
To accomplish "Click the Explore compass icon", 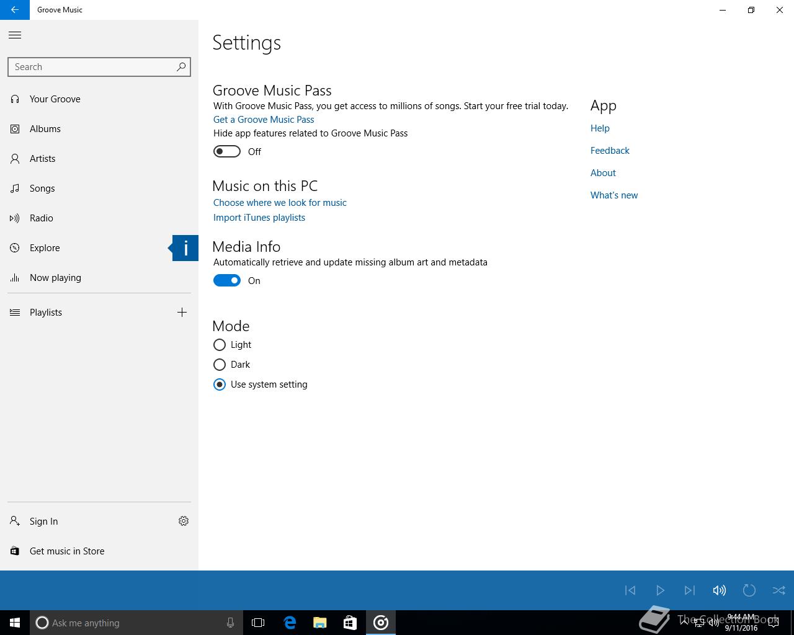I will coord(15,248).
